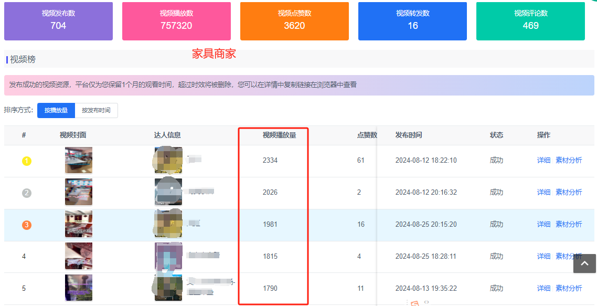597x306 pixels.
Task: Click the yellow rank 1 badge
Action: point(27,161)
